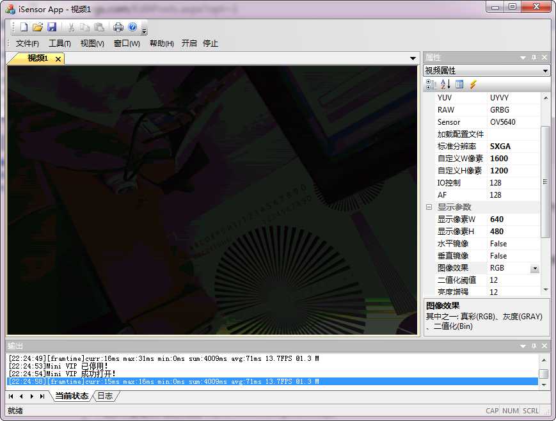
Task: Open the 文件(F) menu
Action: coord(28,44)
